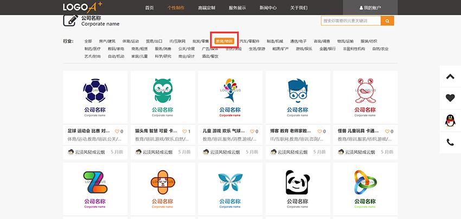Open 高端定制 in the top navigation
The width and height of the screenshot is (461, 219).
click(207, 8)
